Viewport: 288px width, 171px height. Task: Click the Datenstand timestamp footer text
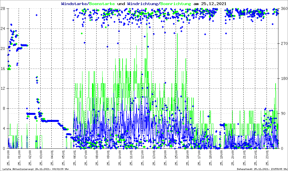(261, 169)
